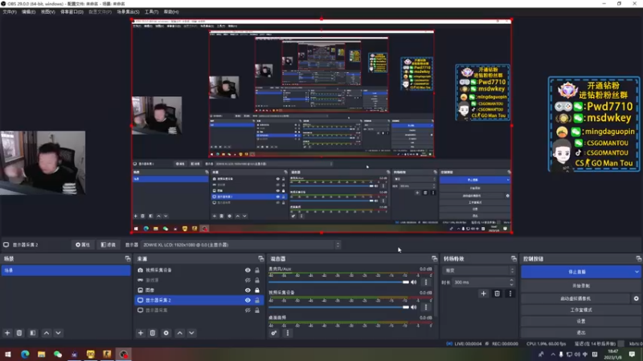Open the 停靠窗口(D) menu
Screen dimensions: 643x361
pos(72,12)
